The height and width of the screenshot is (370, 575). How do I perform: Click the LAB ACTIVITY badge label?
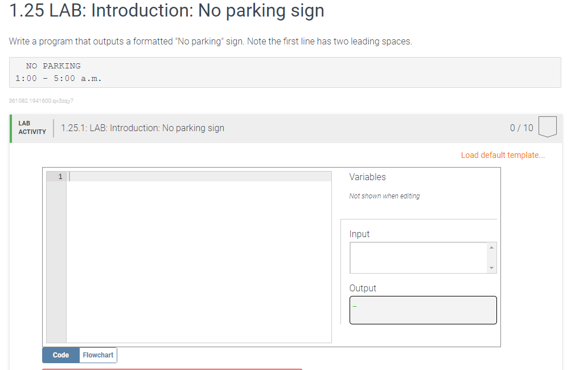click(31, 127)
